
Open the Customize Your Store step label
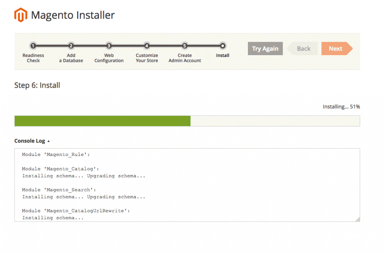[147, 58]
